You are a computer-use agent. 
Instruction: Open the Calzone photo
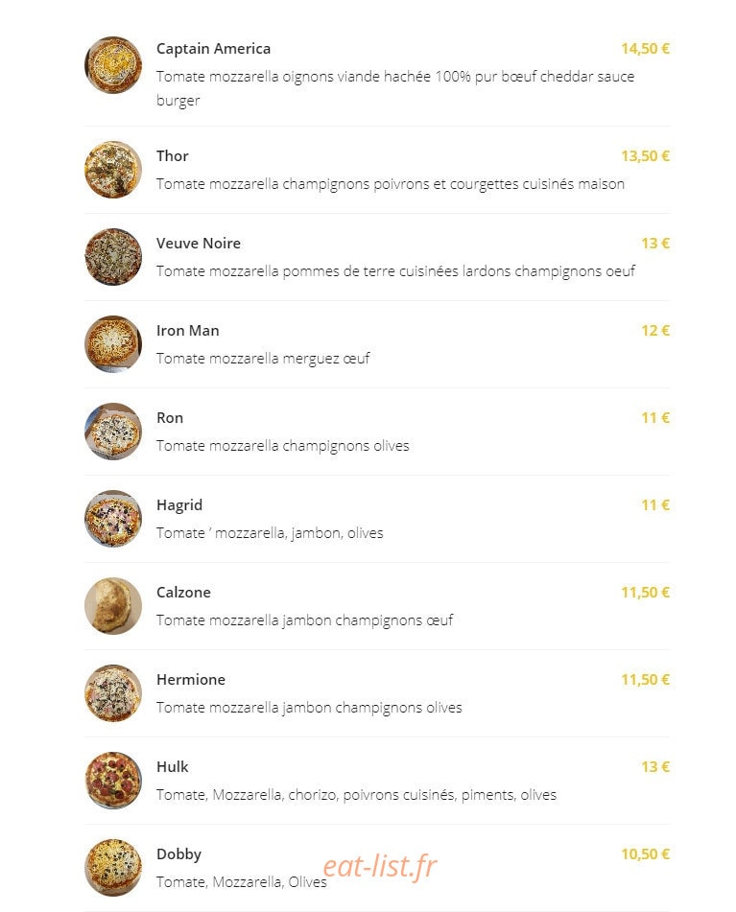(x=113, y=606)
